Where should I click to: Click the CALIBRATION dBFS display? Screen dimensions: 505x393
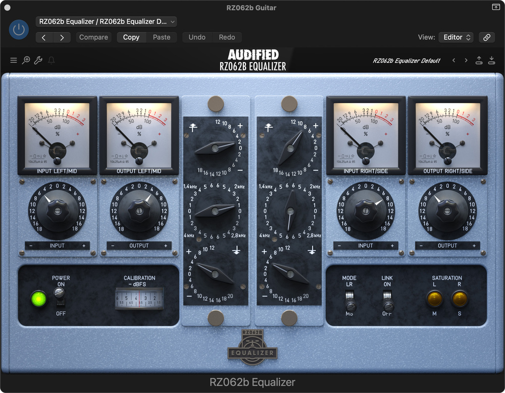[x=139, y=299]
